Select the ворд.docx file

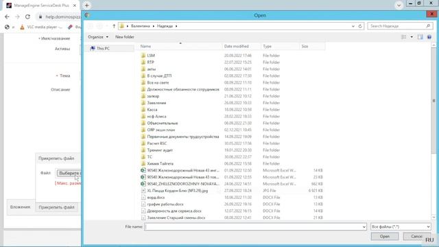(156, 198)
